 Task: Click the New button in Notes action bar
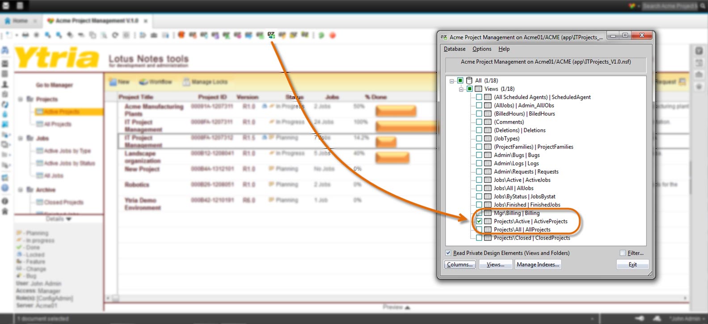click(119, 82)
